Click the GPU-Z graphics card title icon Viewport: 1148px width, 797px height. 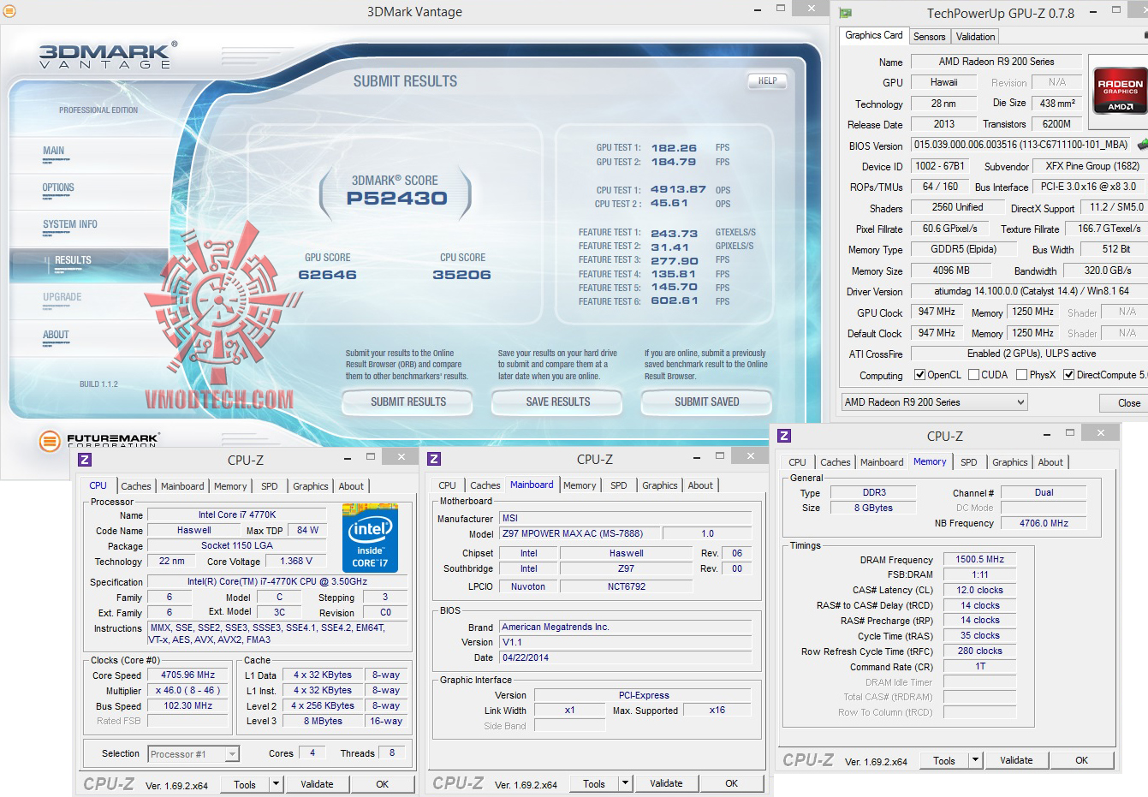click(x=846, y=13)
